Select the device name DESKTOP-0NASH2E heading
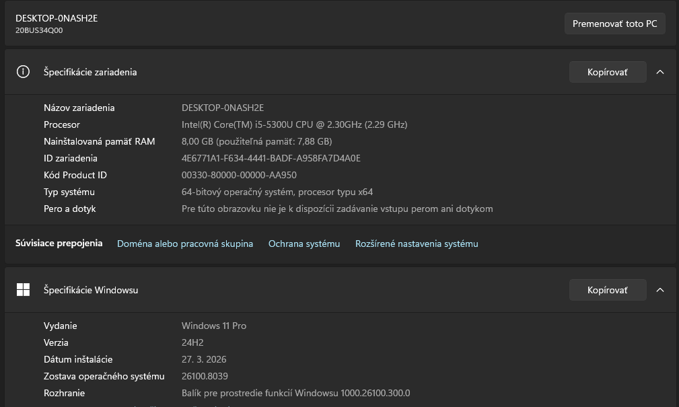This screenshot has width=679, height=407. 57,18
